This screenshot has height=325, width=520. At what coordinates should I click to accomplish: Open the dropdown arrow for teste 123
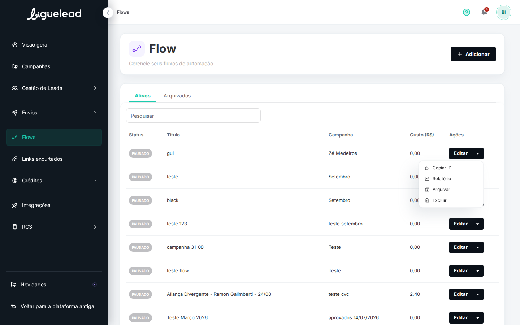pos(478,224)
